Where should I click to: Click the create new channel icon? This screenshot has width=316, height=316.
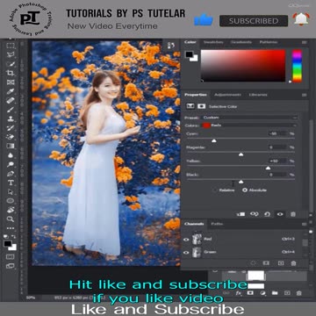[x=281, y=263]
